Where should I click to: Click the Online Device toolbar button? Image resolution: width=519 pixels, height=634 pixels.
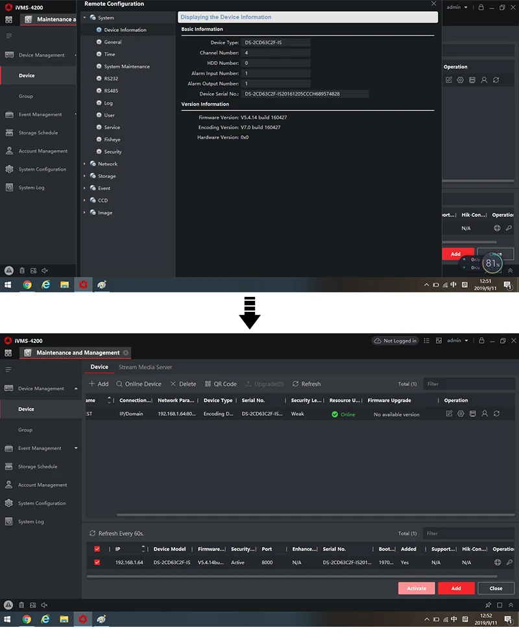(x=139, y=384)
